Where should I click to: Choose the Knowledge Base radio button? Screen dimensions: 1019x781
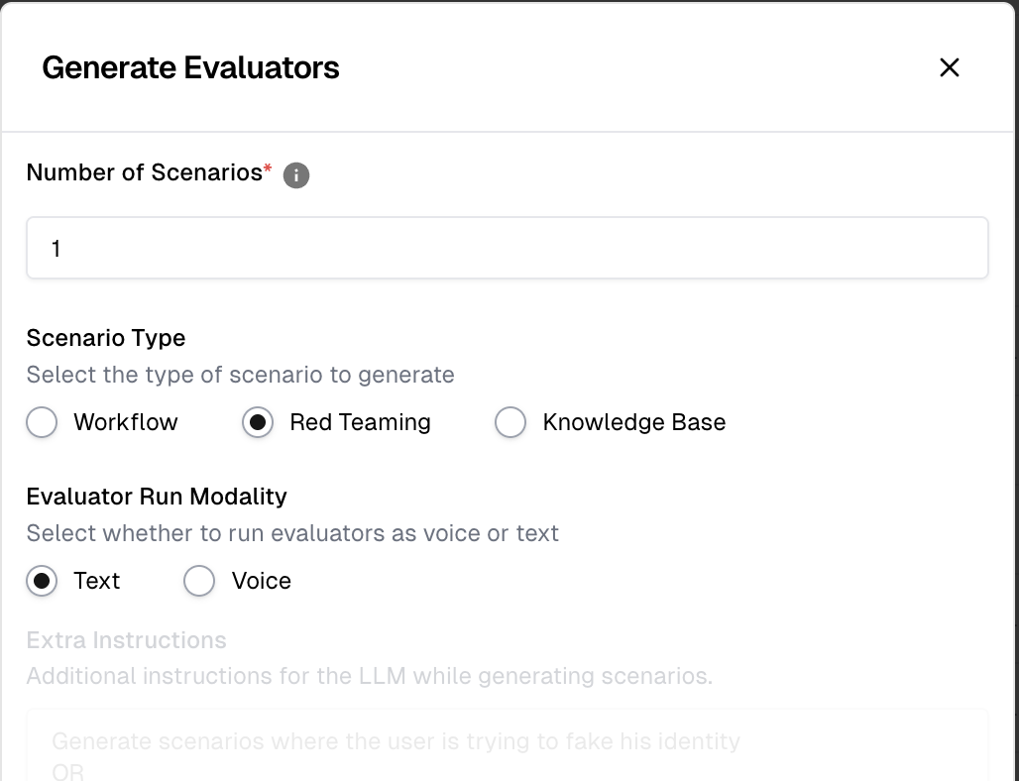point(510,422)
